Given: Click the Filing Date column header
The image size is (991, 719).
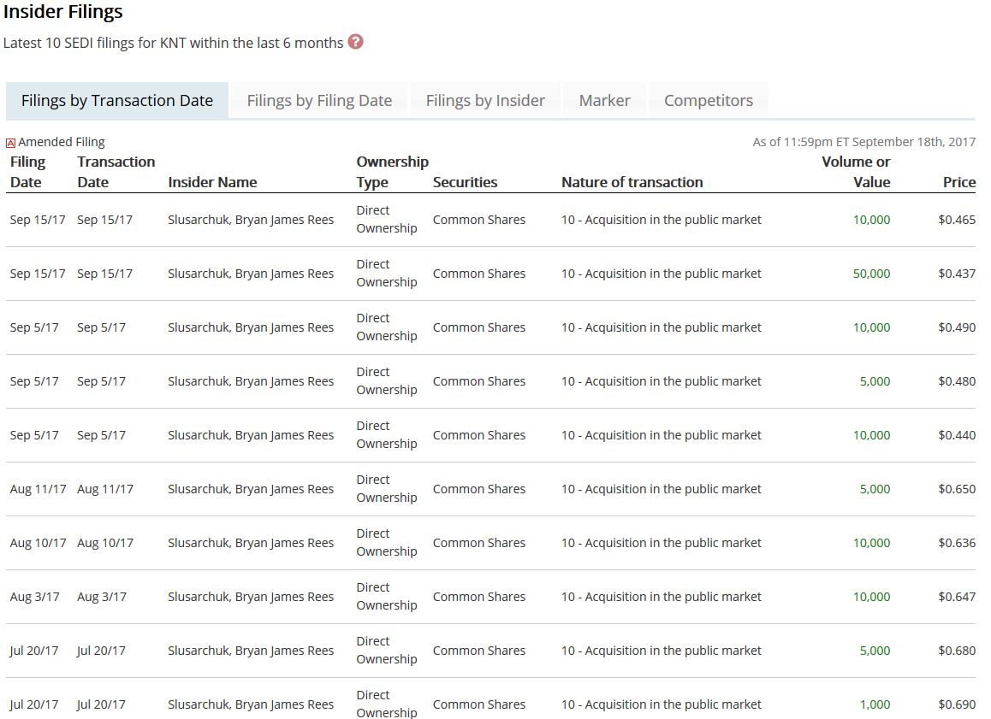Looking at the screenshot, I should pos(27,172).
